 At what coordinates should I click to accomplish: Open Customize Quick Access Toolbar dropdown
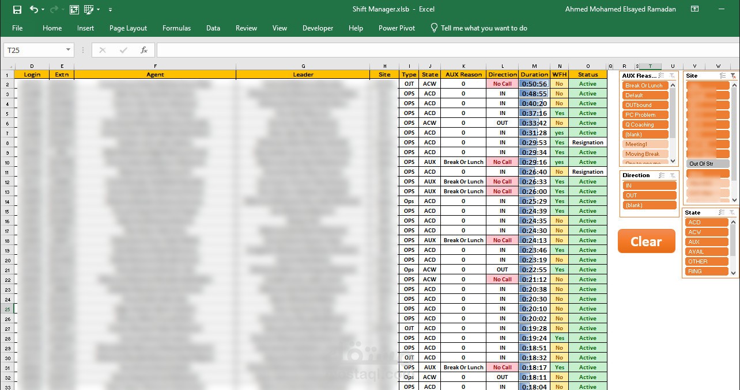coord(110,10)
